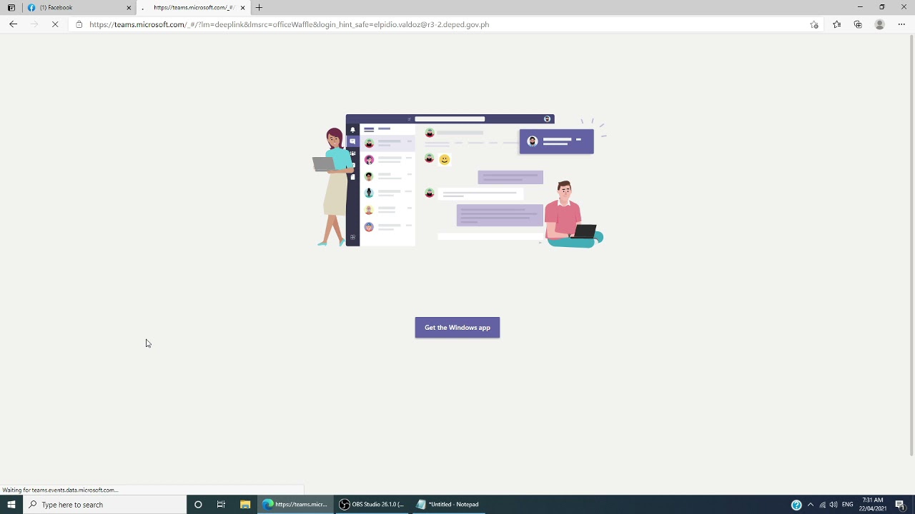Switch to Untitled Notepad taskbar window
This screenshot has width=915, height=514.
[449, 505]
